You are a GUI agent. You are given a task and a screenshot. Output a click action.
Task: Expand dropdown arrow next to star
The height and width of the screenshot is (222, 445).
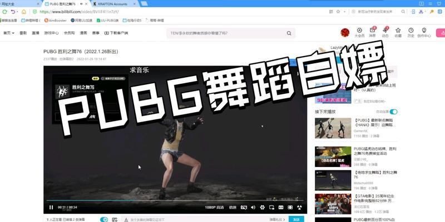point(344,12)
